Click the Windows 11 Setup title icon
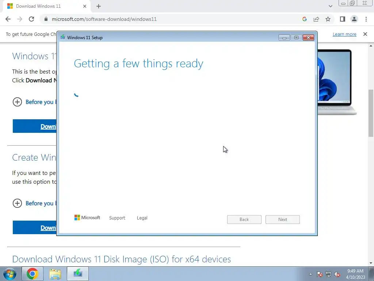Image resolution: width=374 pixels, height=281 pixels. tap(63, 37)
